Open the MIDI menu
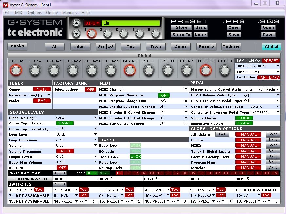 point(19,13)
